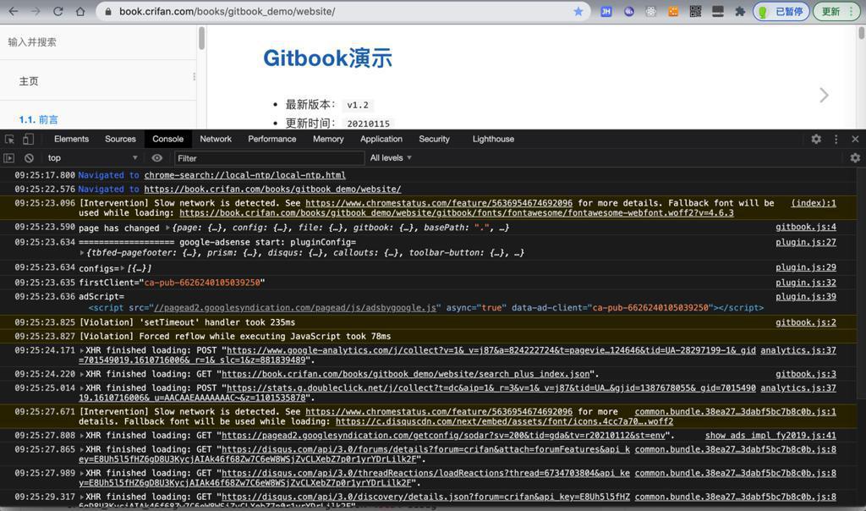Open the dark monitor-shaped extension icon
This screenshot has width=866, height=511.
coord(718,11)
